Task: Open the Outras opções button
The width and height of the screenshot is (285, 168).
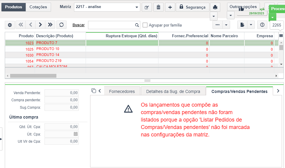Action: pyautogui.click(x=243, y=7)
